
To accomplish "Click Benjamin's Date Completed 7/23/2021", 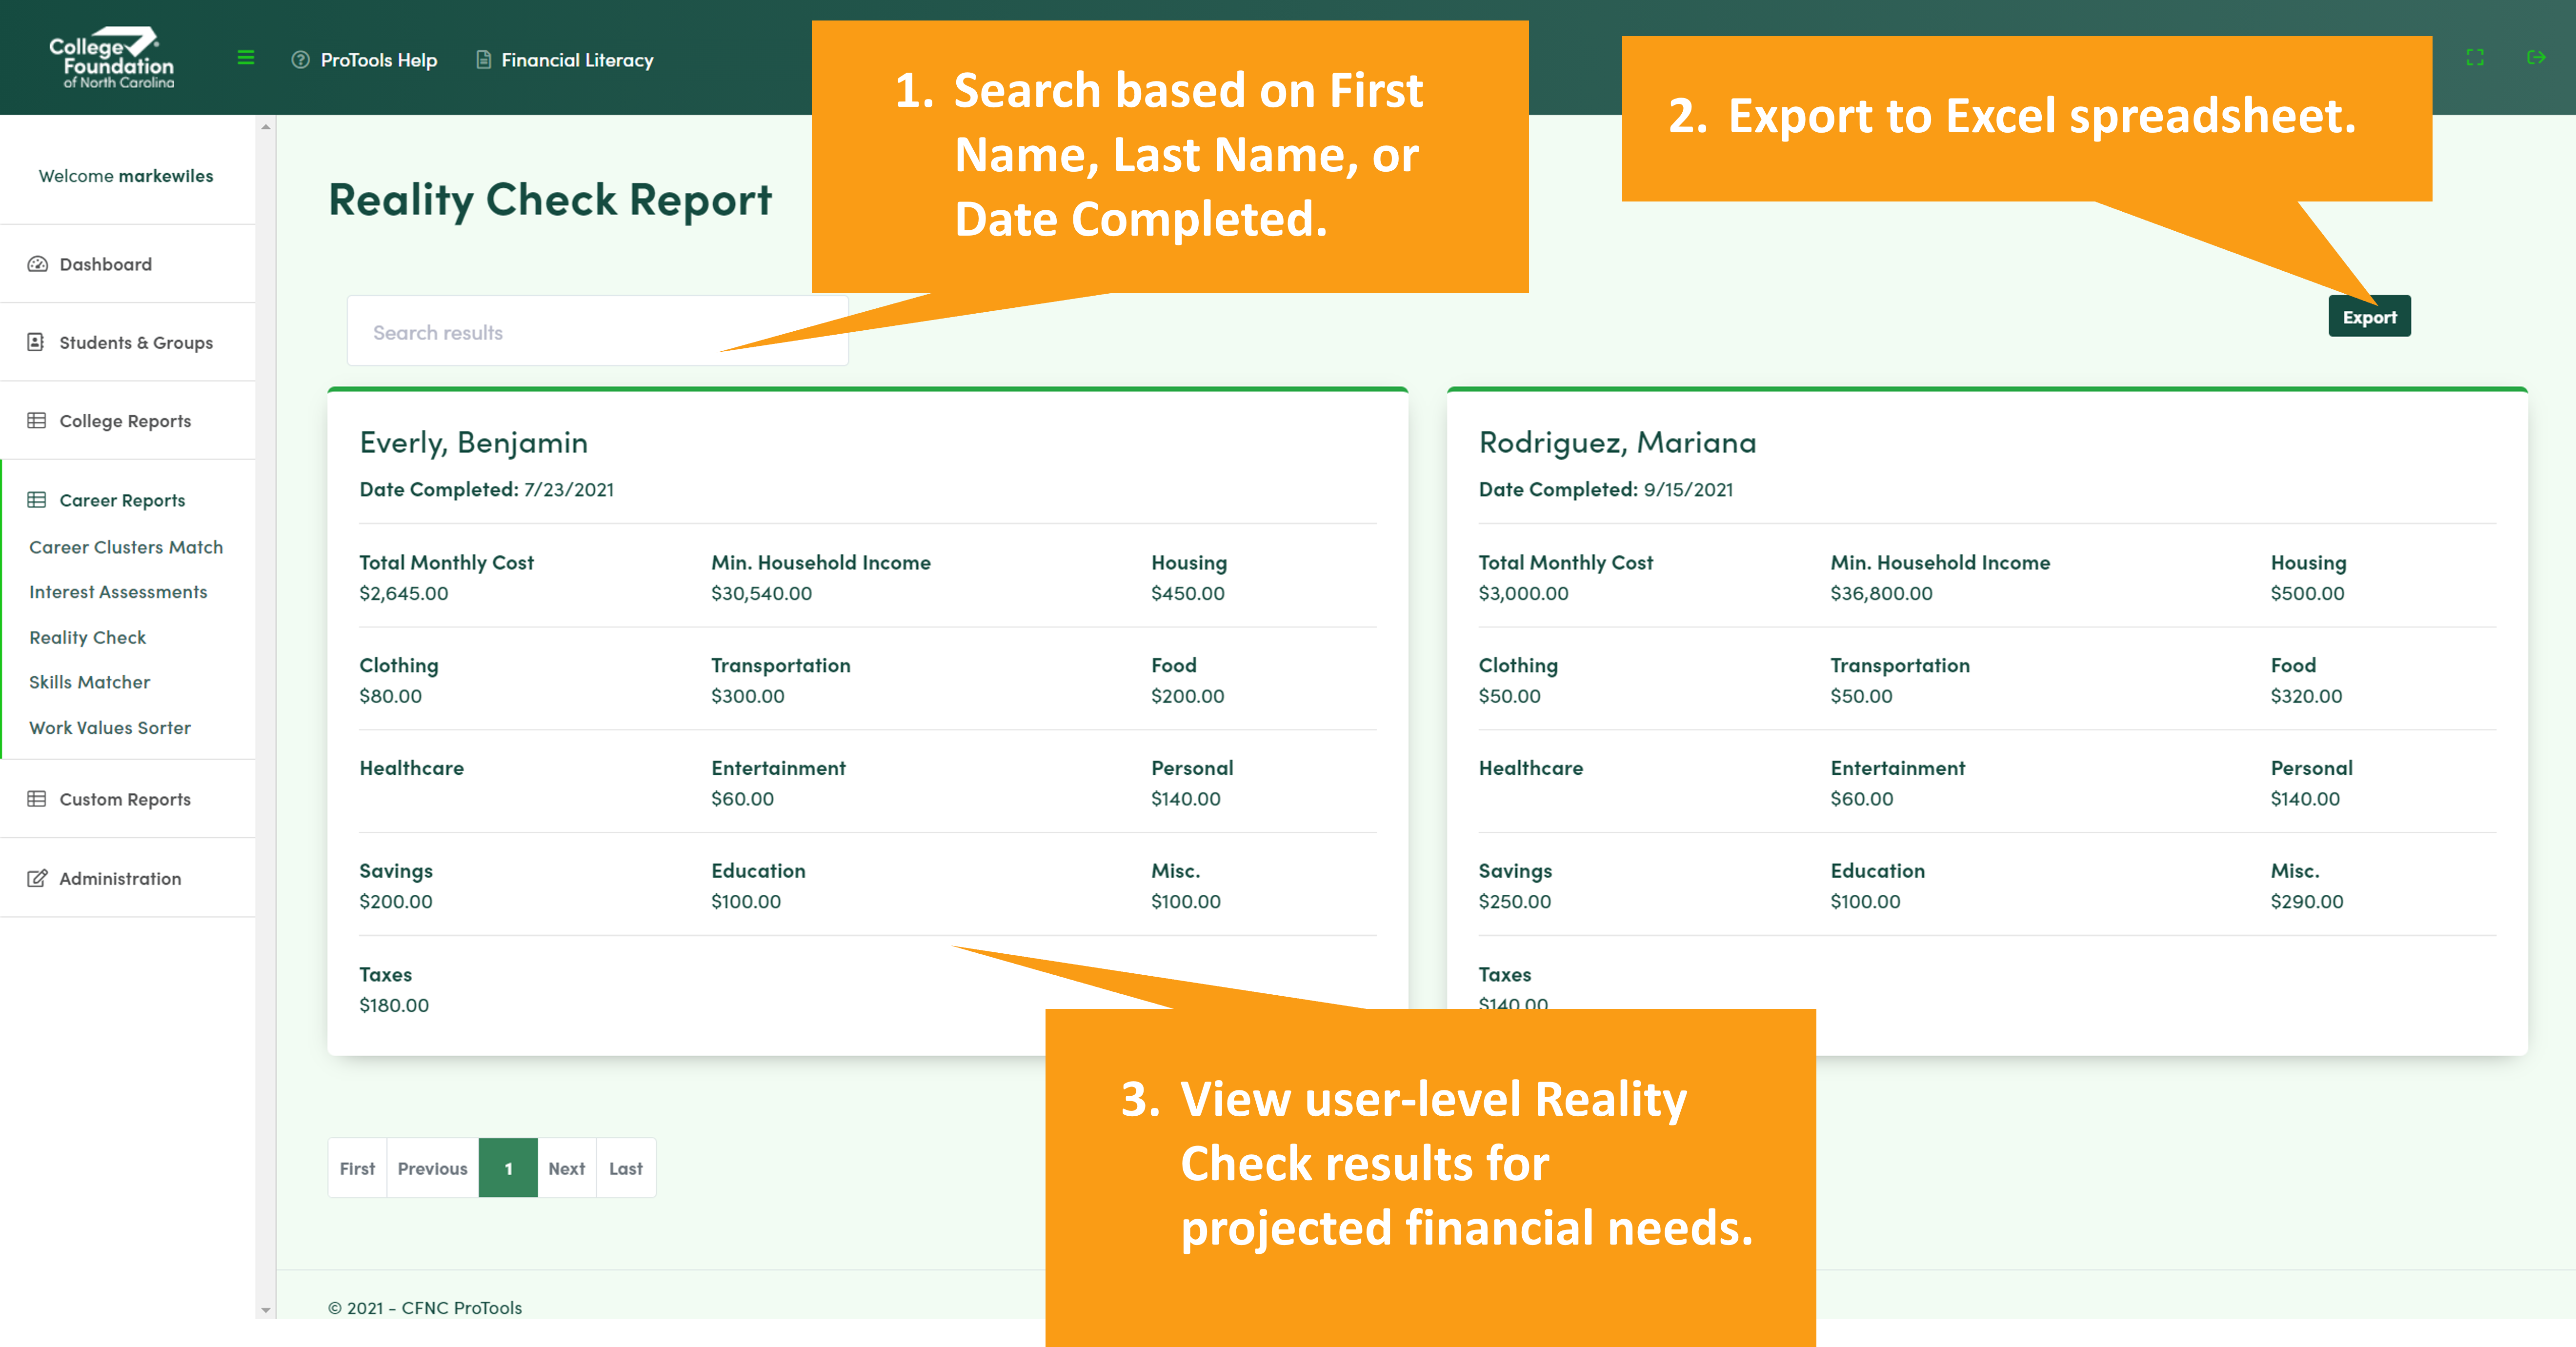I will click(x=486, y=489).
